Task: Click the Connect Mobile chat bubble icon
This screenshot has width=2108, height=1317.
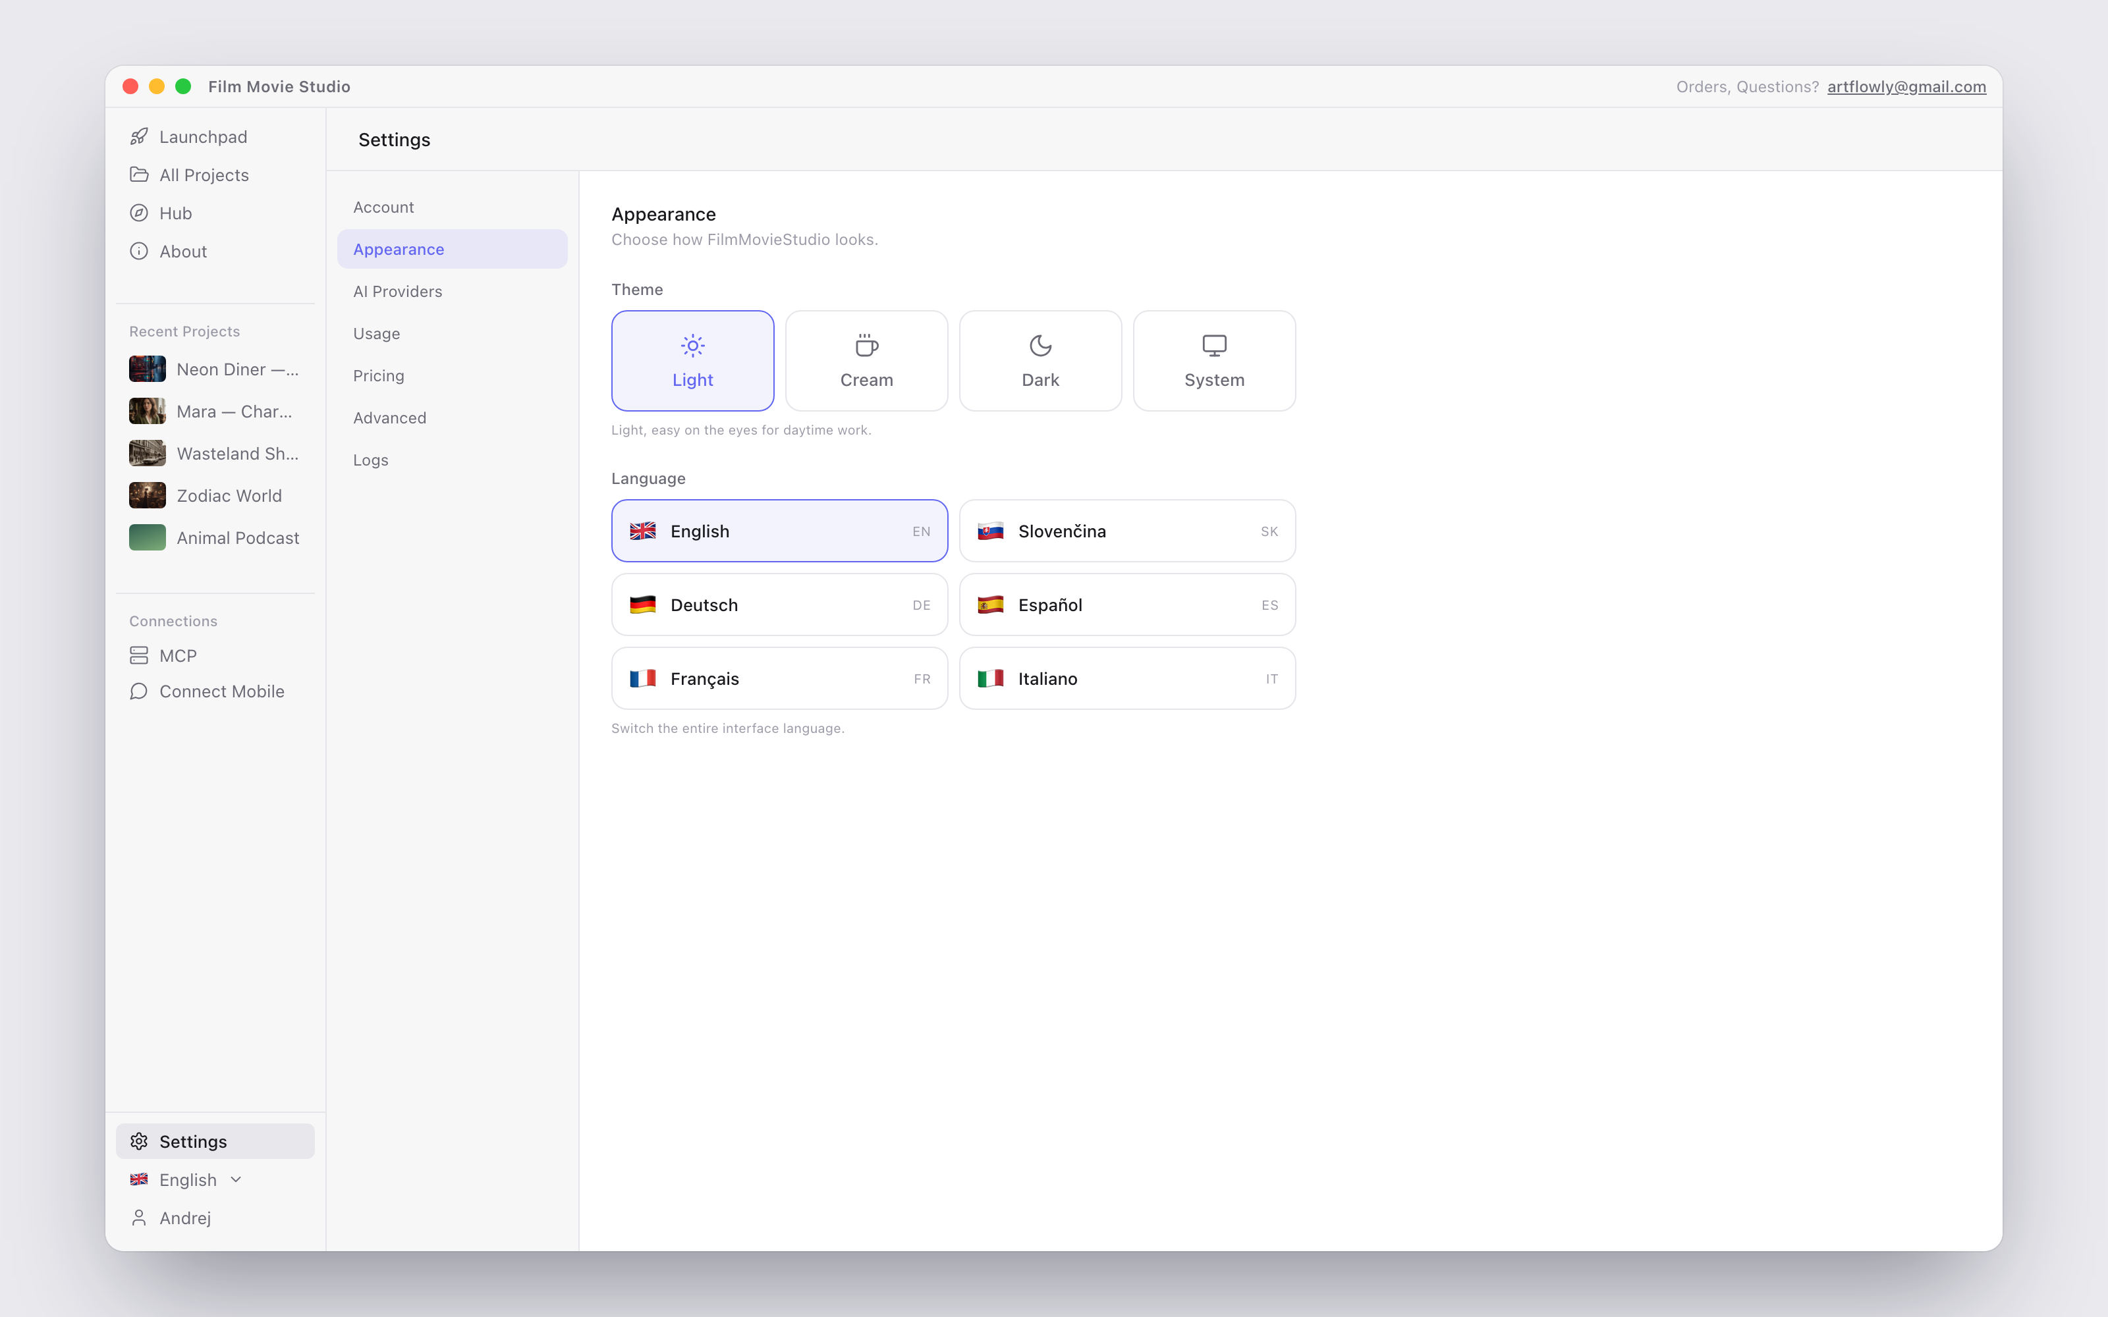Action: point(138,691)
